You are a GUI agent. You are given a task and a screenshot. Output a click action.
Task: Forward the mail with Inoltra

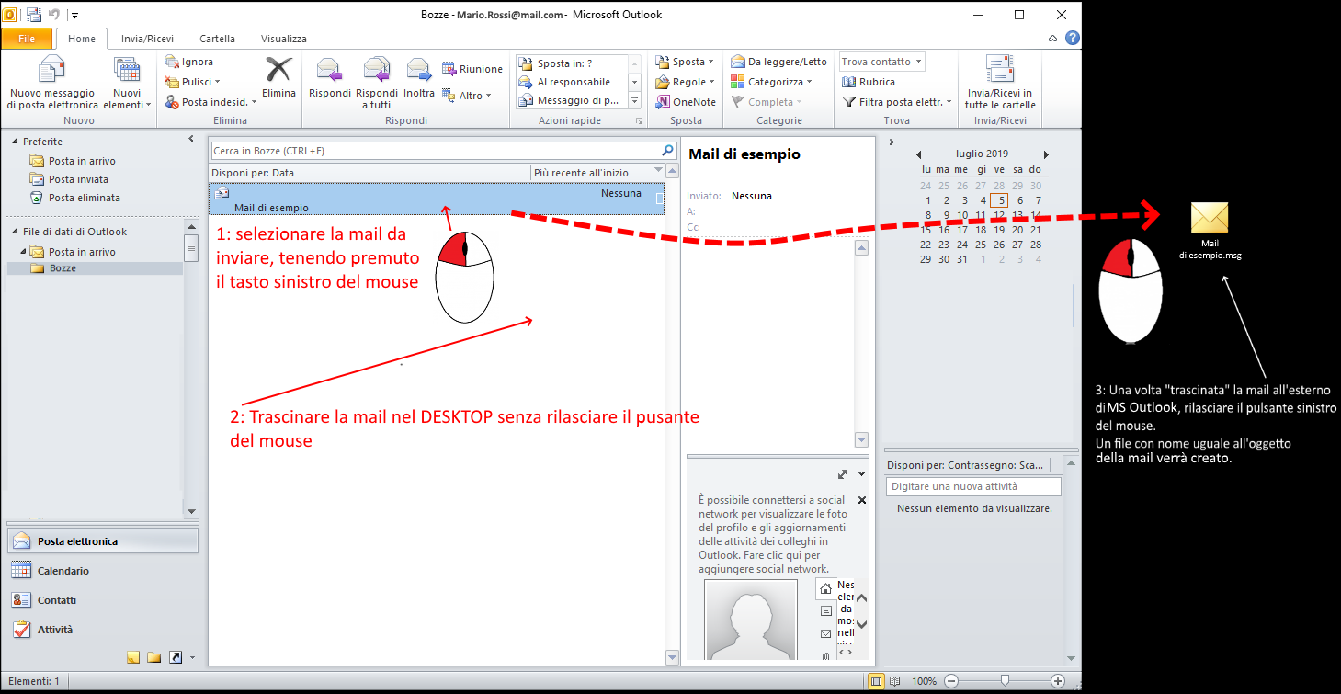tap(419, 78)
